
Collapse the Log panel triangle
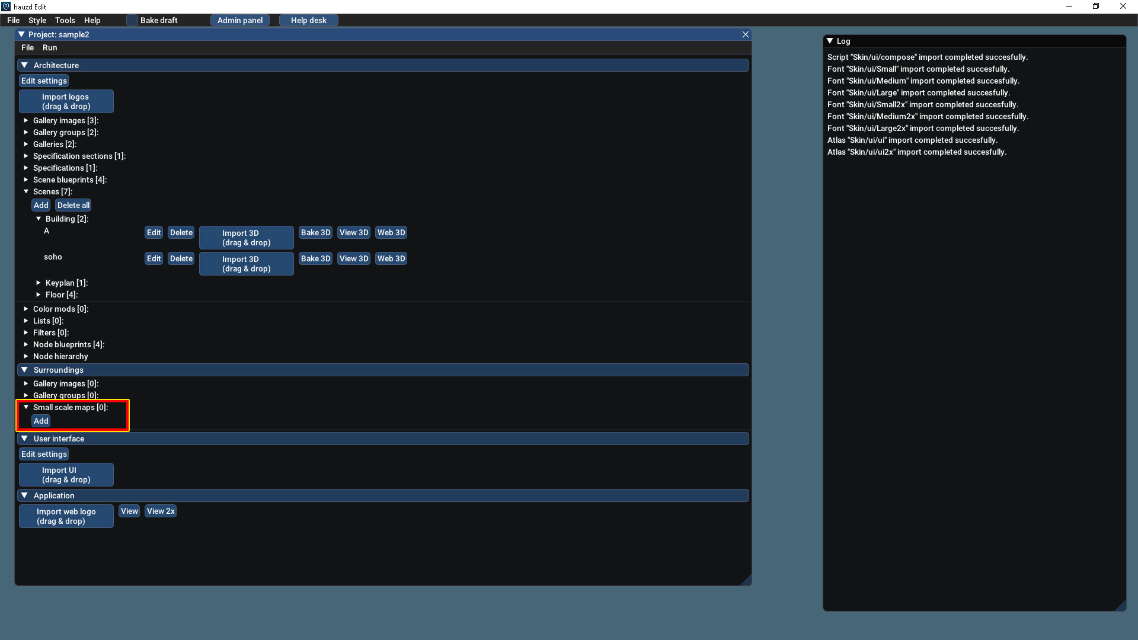830,41
